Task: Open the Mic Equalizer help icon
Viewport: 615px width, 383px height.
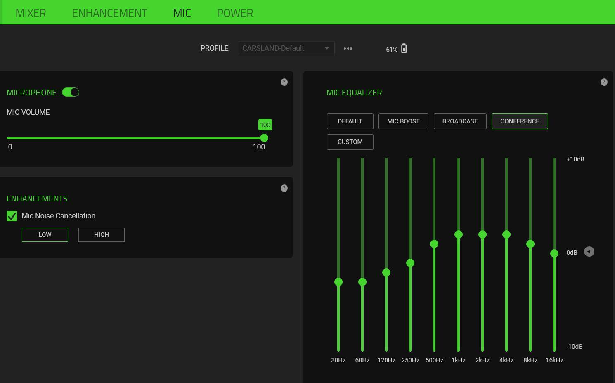Action: coord(604,82)
